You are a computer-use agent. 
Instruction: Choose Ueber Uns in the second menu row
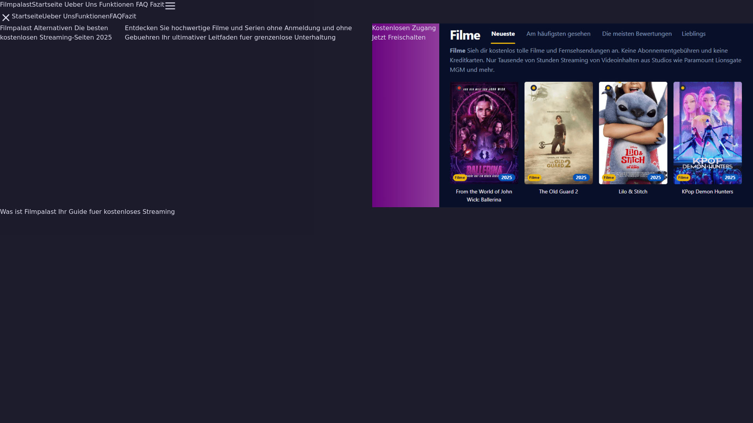pyautogui.click(x=59, y=16)
